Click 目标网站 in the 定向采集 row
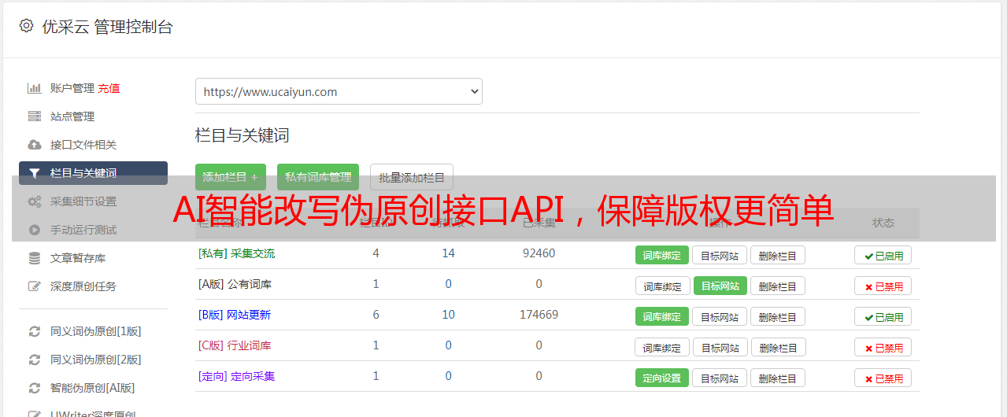Viewport: 1007px width, 417px height. click(720, 378)
